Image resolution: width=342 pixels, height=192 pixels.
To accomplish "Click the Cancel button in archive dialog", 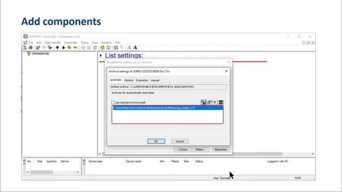I will tap(180, 141).
